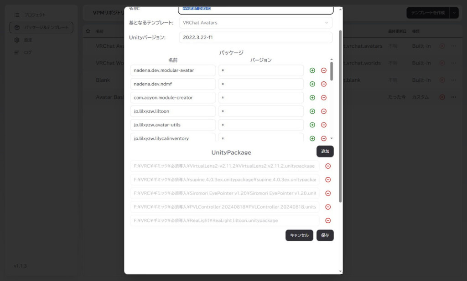
Task: Open the 基となるテンプレート dropdown
Action: (x=255, y=23)
